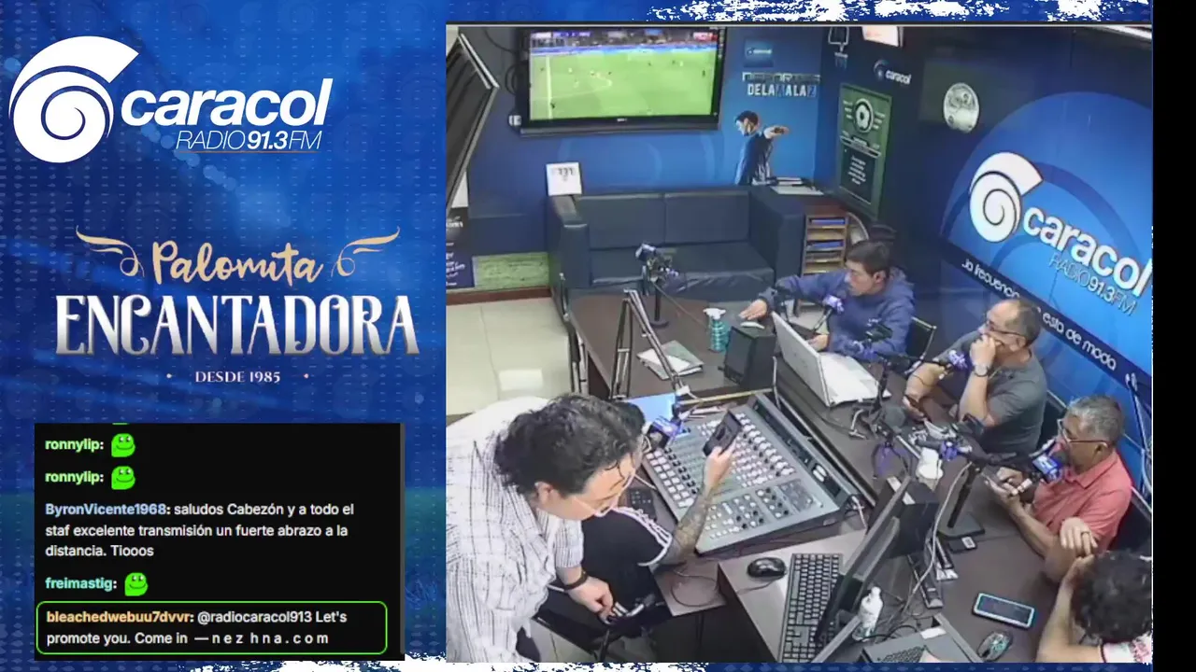Click the studio webcam video feed

click(x=799, y=343)
